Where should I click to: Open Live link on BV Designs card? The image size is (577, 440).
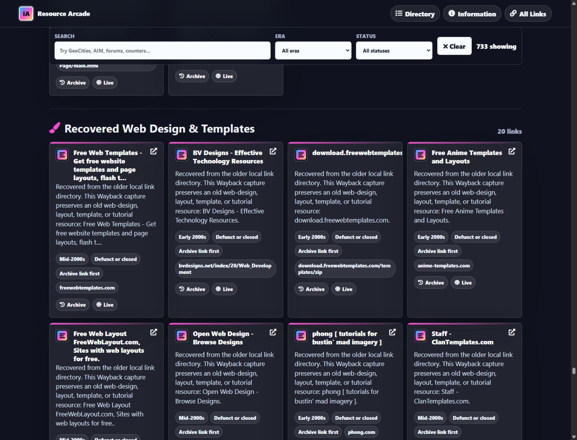click(224, 289)
